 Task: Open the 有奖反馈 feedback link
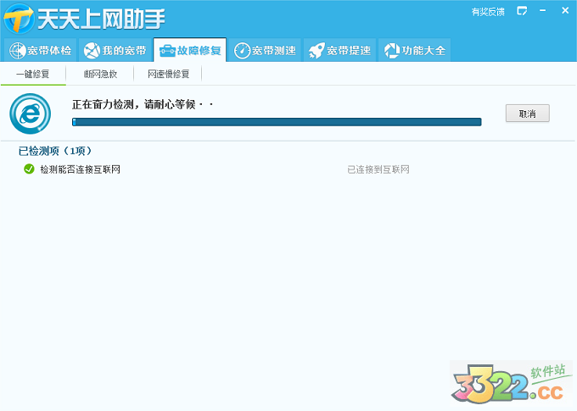(487, 12)
